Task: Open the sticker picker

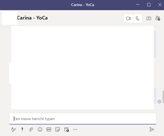Action: (58, 129)
